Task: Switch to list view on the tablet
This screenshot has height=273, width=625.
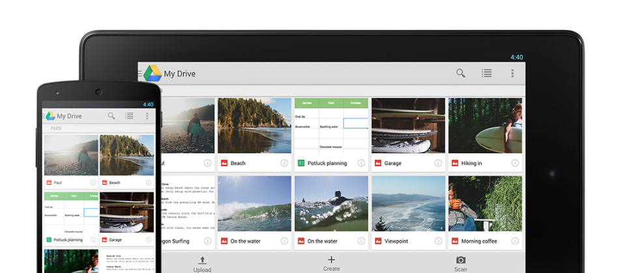Action: 486,73
